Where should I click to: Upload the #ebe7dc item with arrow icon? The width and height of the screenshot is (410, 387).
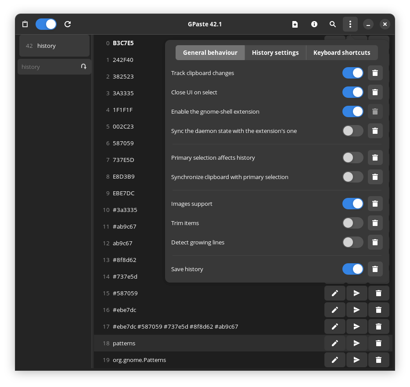[x=356, y=310]
